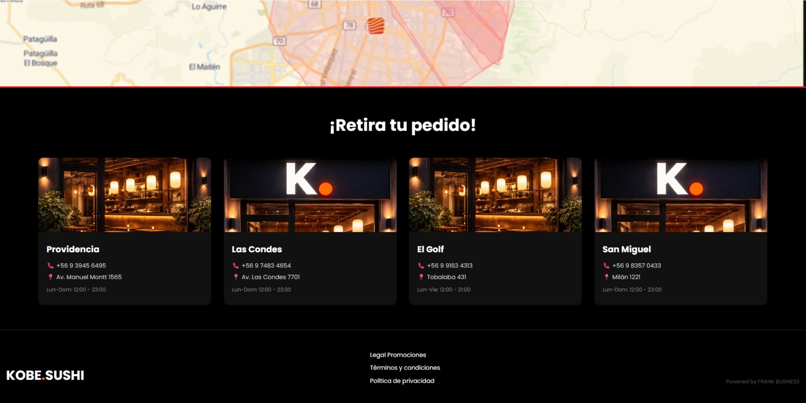This screenshot has height=403, width=806.
Task: Click the Powered by FRANK BUSINESS link
Action: click(x=762, y=382)
